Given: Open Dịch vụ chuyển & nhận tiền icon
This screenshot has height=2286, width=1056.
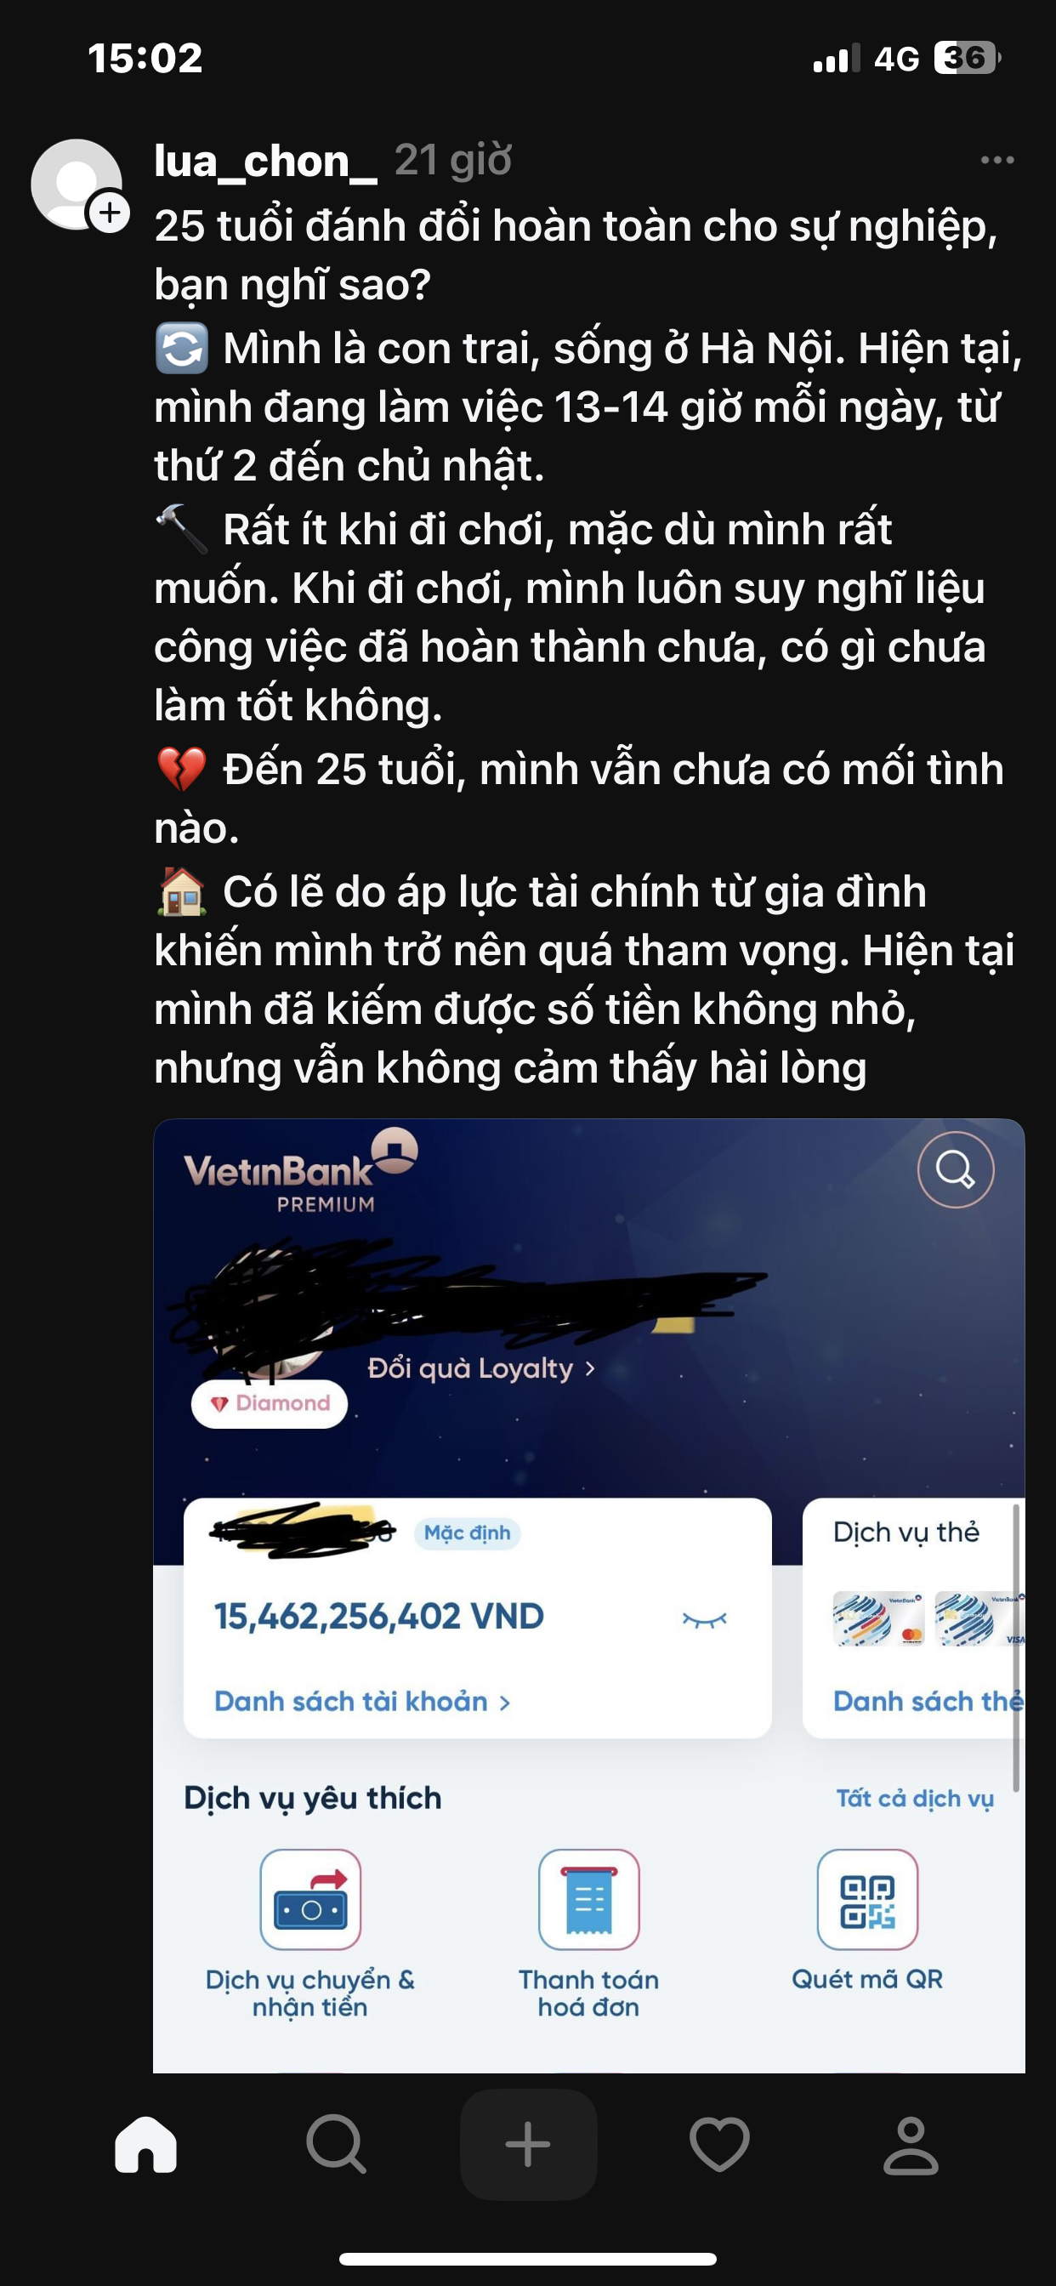Looking at the screenshot, I should coord(310,1900).
